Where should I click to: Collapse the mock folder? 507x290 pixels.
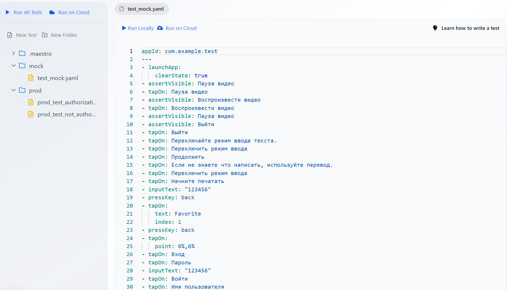(x=13, y=66)
